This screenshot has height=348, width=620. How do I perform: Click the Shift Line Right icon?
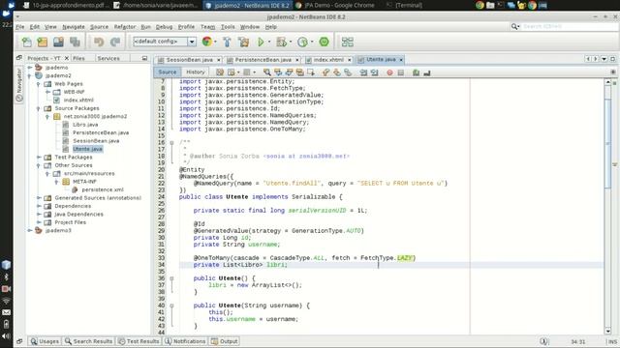point(375,72)
